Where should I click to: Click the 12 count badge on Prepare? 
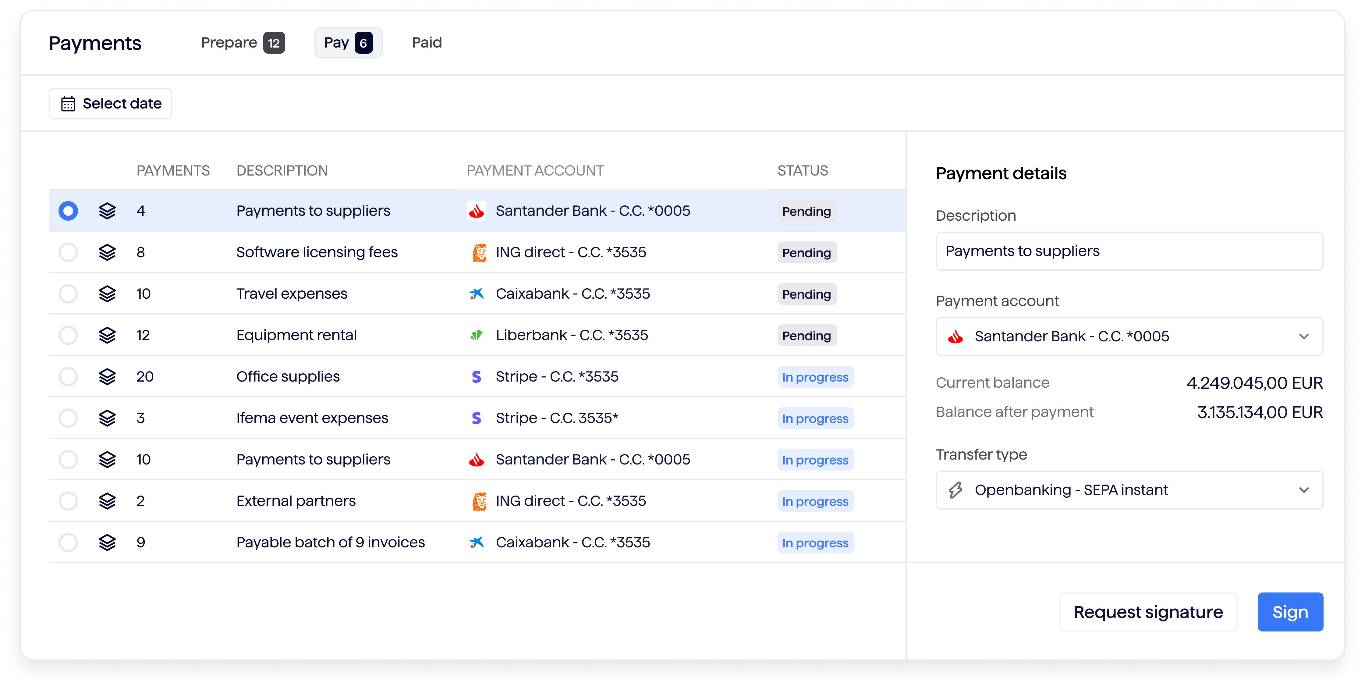point(274,43)
